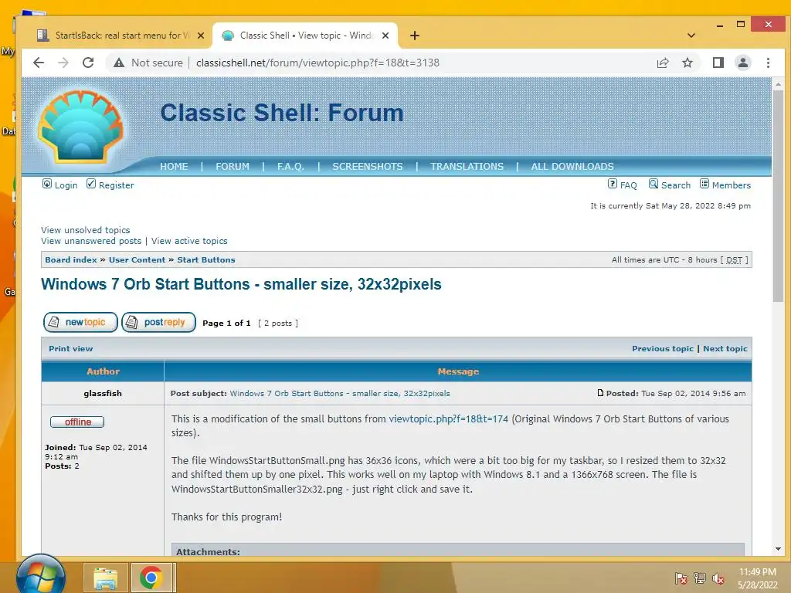Open the Start Buttons breadcrumb
The image size is (791, 593).
pos(205,259)
